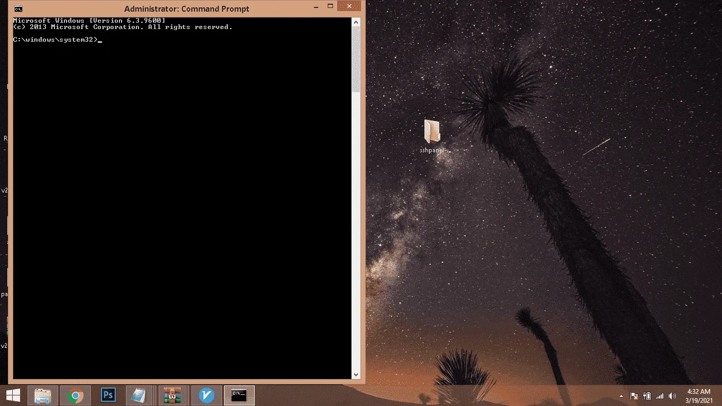Screen dimensions: 722x406
Task: Click the '(c) 2013 Microsoft Corporation' line
Action: [123, 27]
